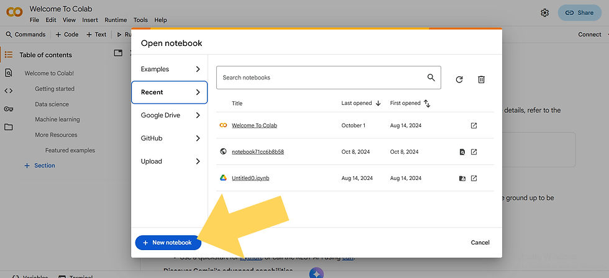Click the Colab logo icon
Image resolution: width=609 pixels, height=278 pixels.
(14, 12)
